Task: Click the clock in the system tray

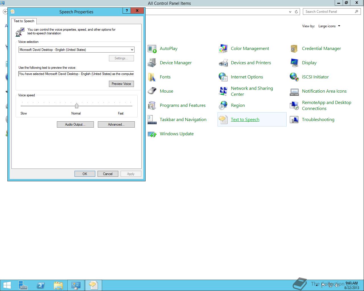Action: (x=351, y=285)
